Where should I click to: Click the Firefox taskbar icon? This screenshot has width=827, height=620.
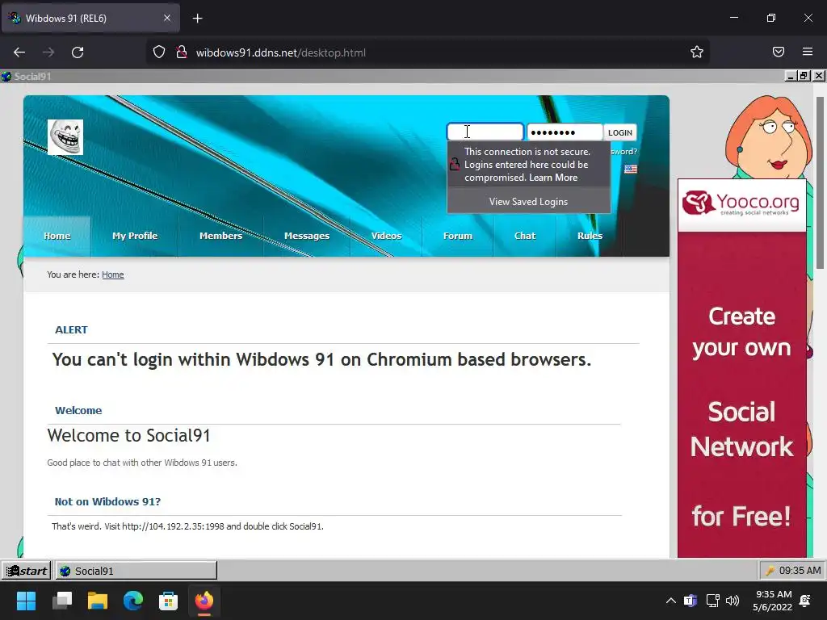coord(204,601)
